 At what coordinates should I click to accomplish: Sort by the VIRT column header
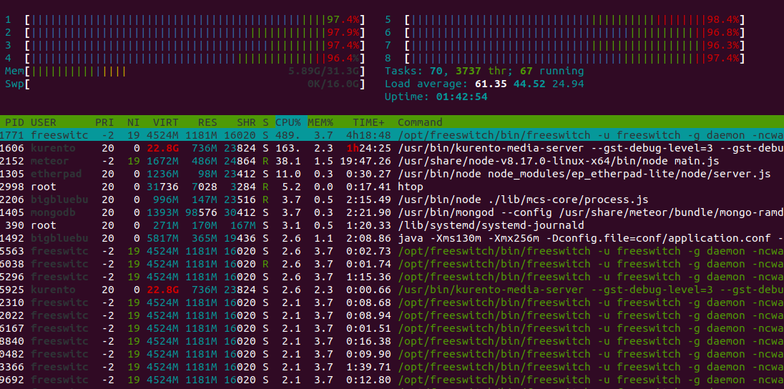[x=166, y=122]
